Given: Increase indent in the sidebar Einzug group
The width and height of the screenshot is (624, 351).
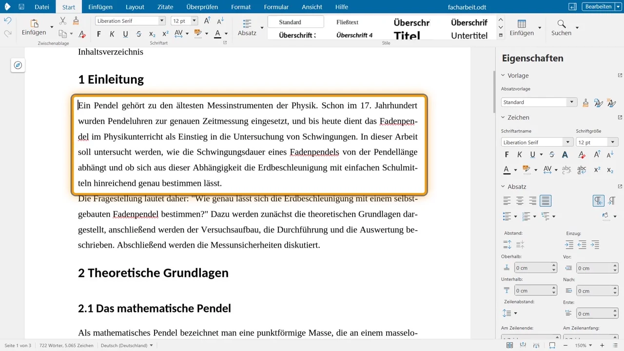Looking at the screenshot, I should pyautogui.click(x=569, y=245).
